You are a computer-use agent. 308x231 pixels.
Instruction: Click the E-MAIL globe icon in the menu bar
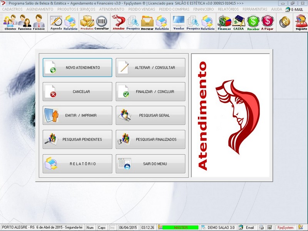[x=288, y=9]
